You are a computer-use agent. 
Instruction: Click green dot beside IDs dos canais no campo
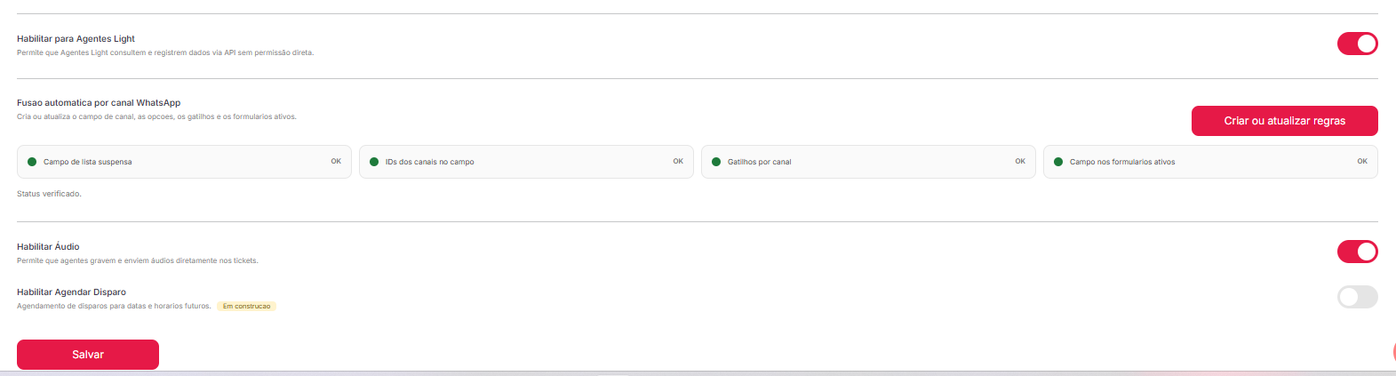click(x=374, y=162)
